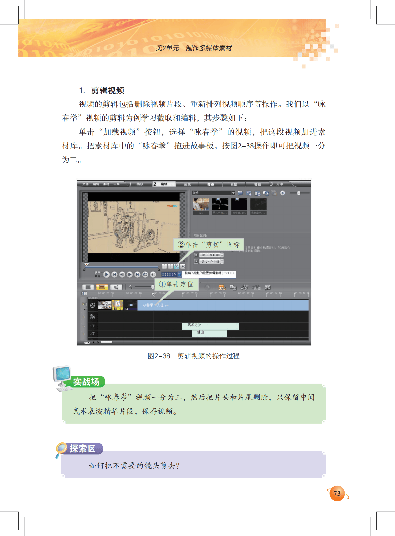
Task: Step to next frame
Action: click(x=130, y=274)
